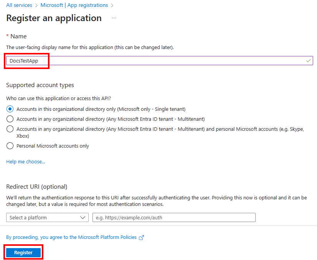Click the Register button

click(23, 252)
